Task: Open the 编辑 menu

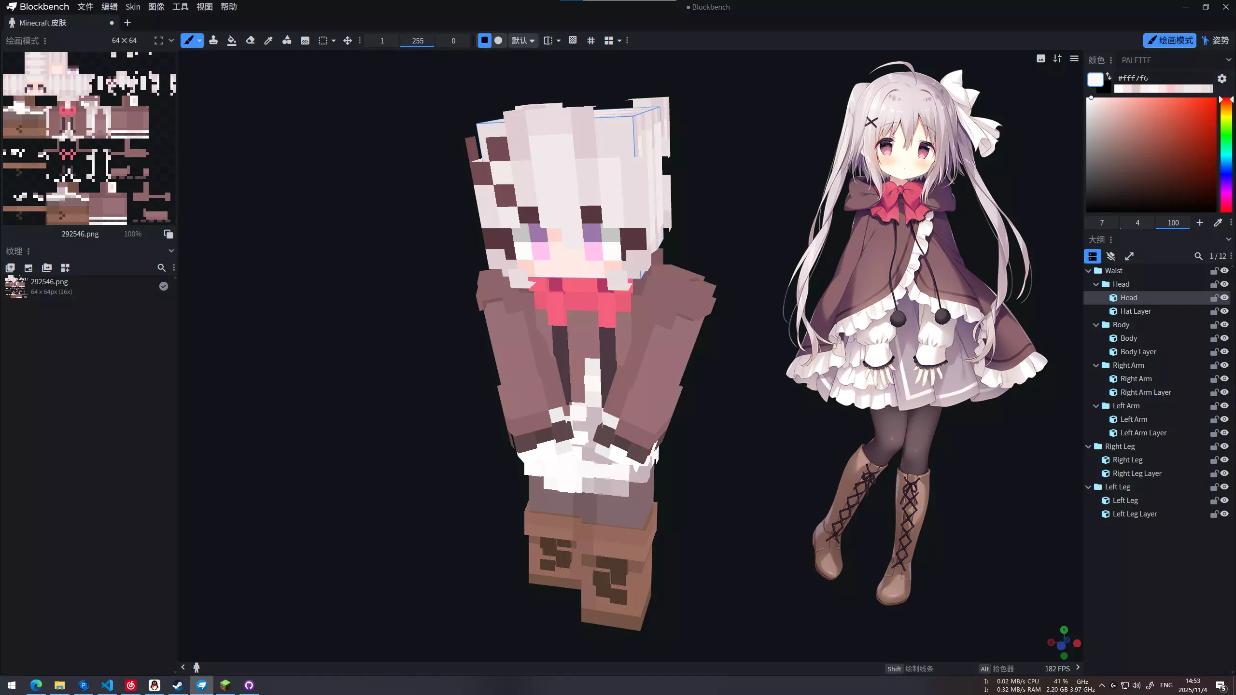Action: point(110,7)
